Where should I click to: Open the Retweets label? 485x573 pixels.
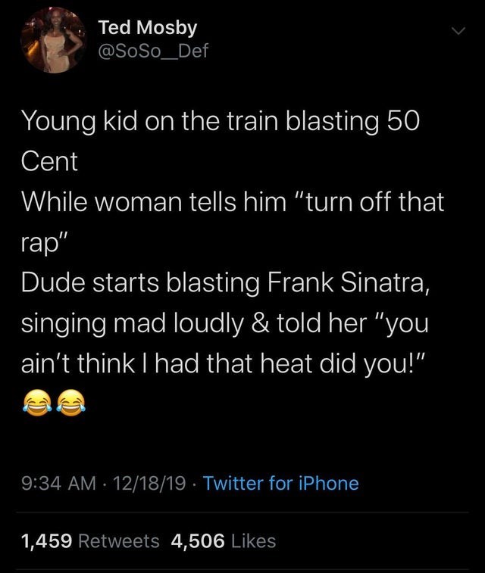click(x=119, y=540)
